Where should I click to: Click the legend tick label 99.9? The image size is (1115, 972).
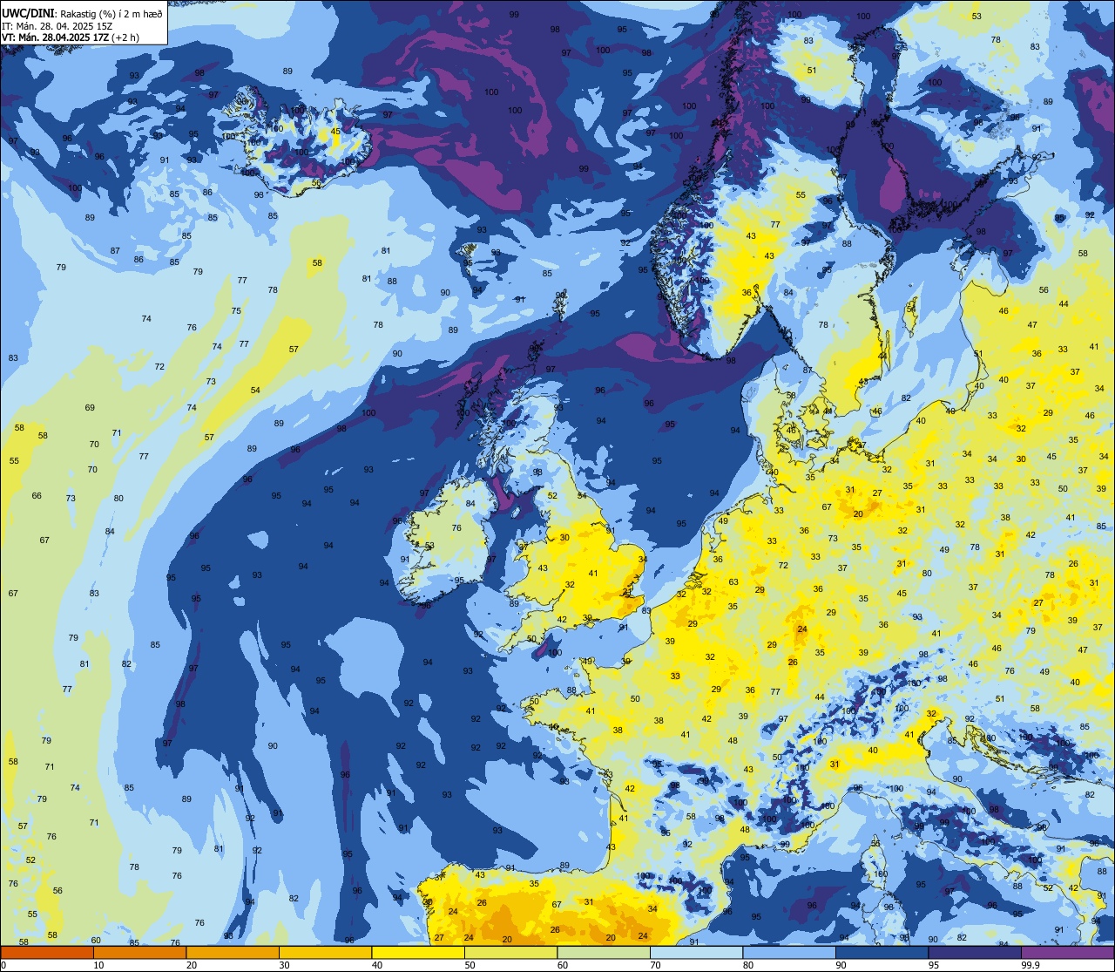1031,964
